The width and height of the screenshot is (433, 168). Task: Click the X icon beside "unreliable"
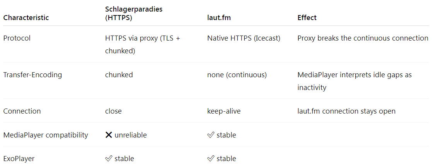click(x=109, y=135)
